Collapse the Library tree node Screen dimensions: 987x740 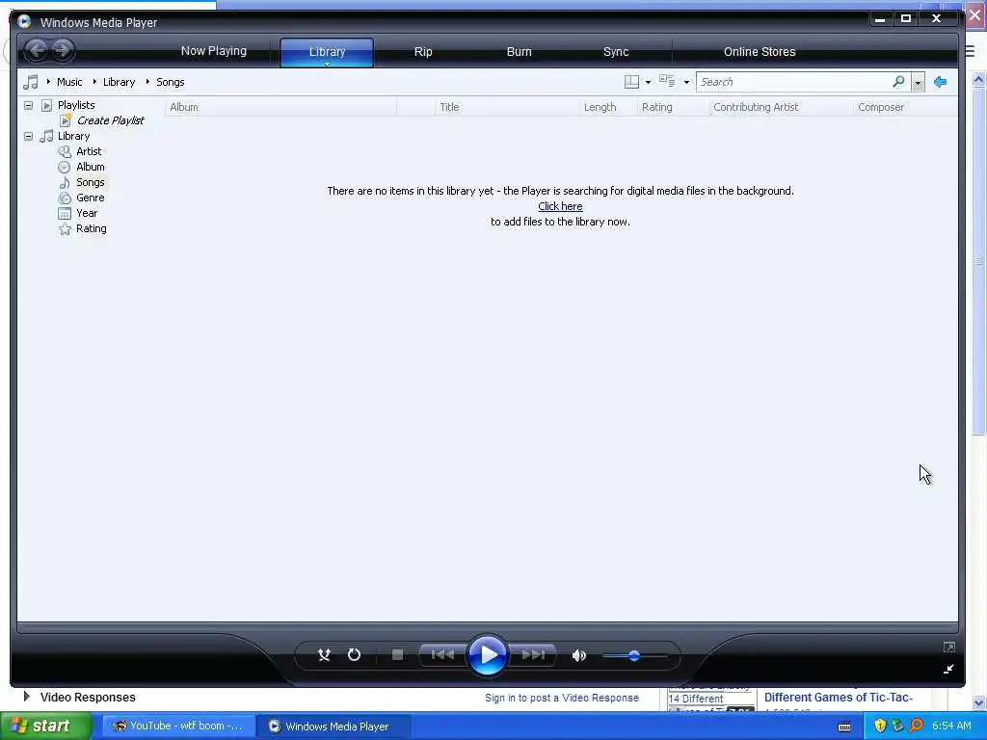click(x=28, y=136)
